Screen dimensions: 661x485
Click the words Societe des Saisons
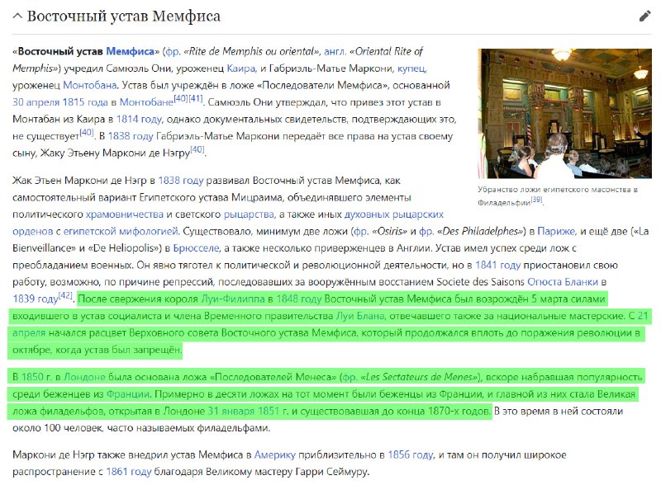click(480, 281)
